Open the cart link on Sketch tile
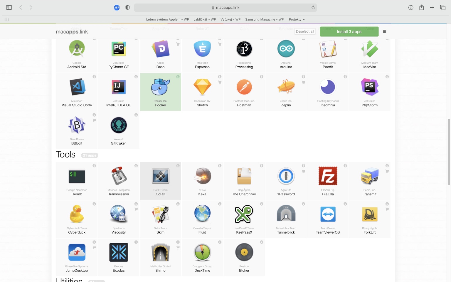 (x=220, y=83)
